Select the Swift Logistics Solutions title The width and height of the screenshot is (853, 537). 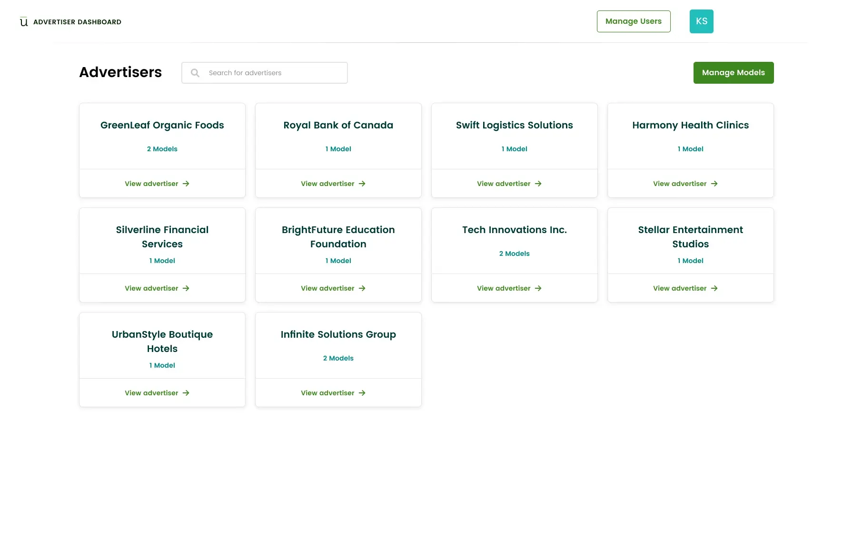(x=515, y=125)
